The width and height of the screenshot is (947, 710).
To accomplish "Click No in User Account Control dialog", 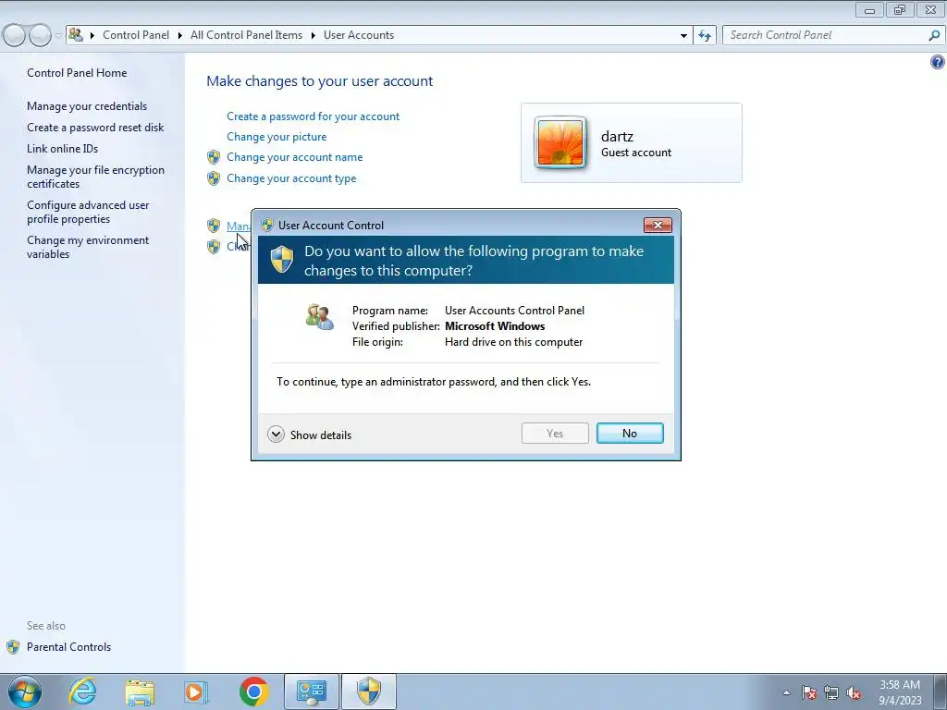I will pos(630,434).
